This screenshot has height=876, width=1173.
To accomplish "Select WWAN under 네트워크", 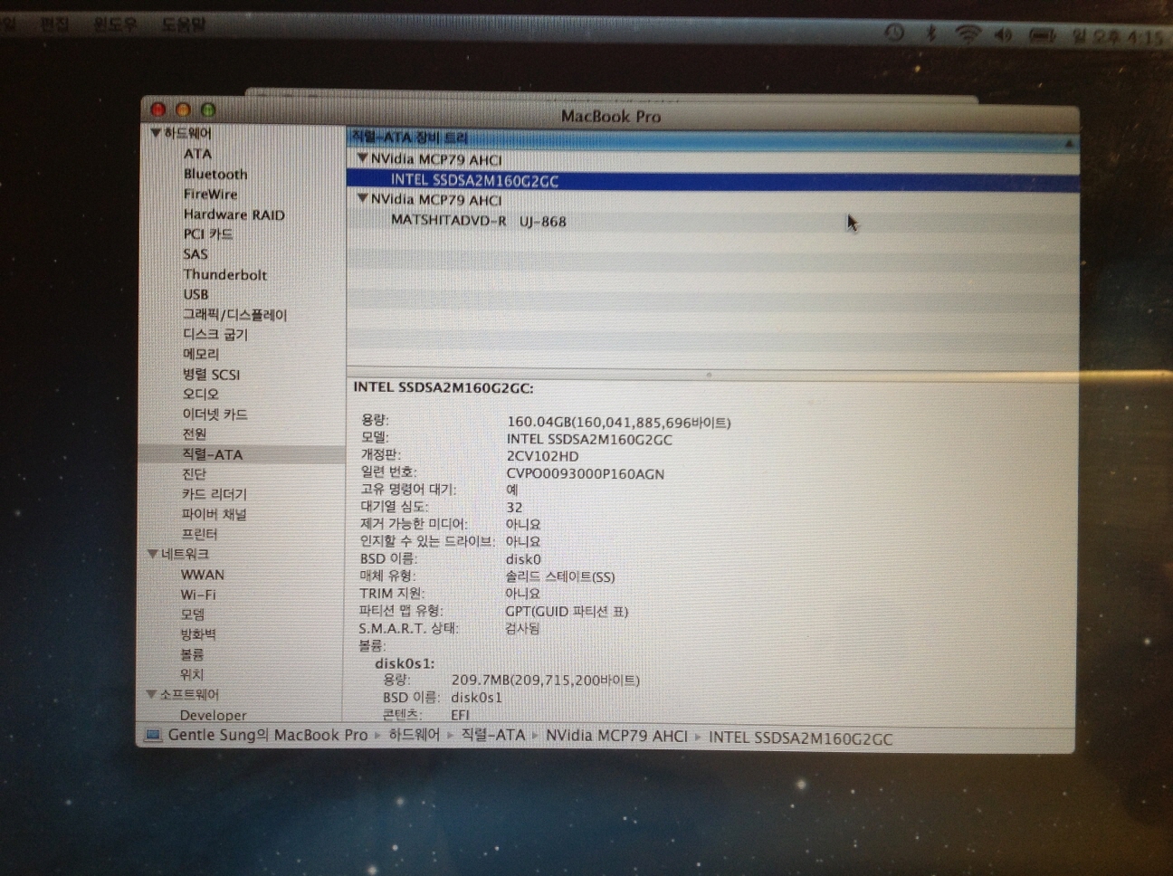I will pyautogui.click(x=202, y=575).
